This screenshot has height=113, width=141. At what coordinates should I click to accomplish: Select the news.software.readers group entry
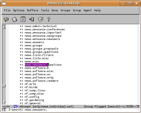coord(41,81)
